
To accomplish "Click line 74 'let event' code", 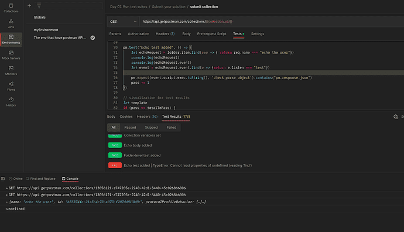I will click(200, 67).
